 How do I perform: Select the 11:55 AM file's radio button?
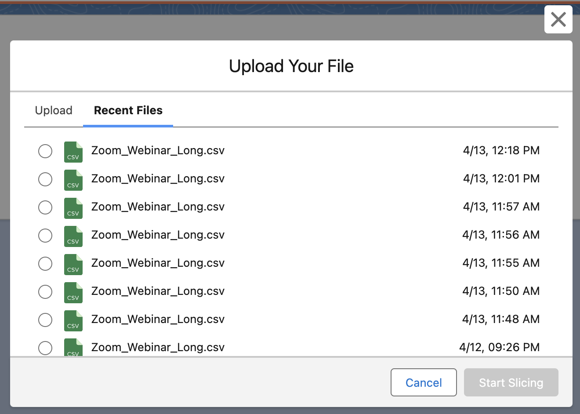pos(45,264)
